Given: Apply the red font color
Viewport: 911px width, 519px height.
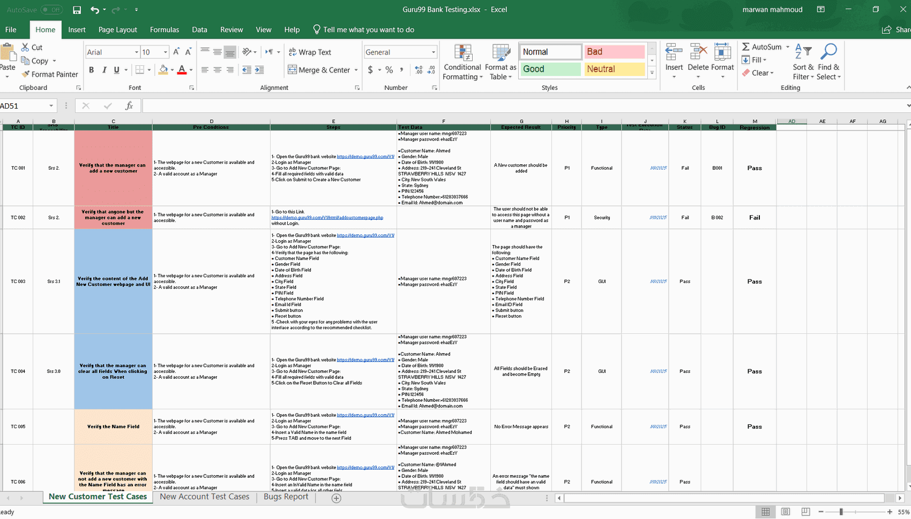Looking at the screenshot, I should (x=182, y=70).
